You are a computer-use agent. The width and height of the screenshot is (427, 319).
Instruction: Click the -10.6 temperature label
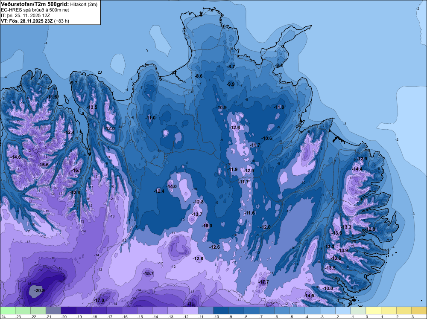click(267, 138)
